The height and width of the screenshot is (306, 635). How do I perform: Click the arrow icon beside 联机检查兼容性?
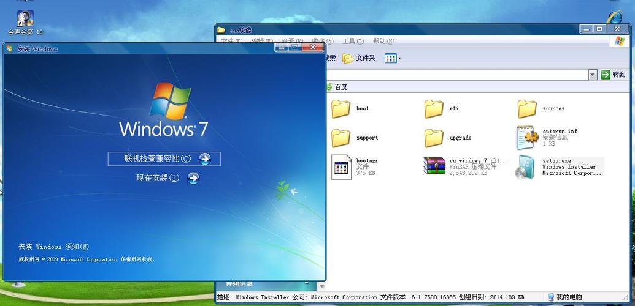coord(205,159)
